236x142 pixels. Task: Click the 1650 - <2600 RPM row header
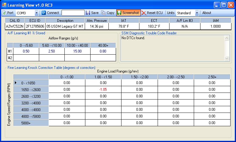pyautogui.click(x=31, y=90)
